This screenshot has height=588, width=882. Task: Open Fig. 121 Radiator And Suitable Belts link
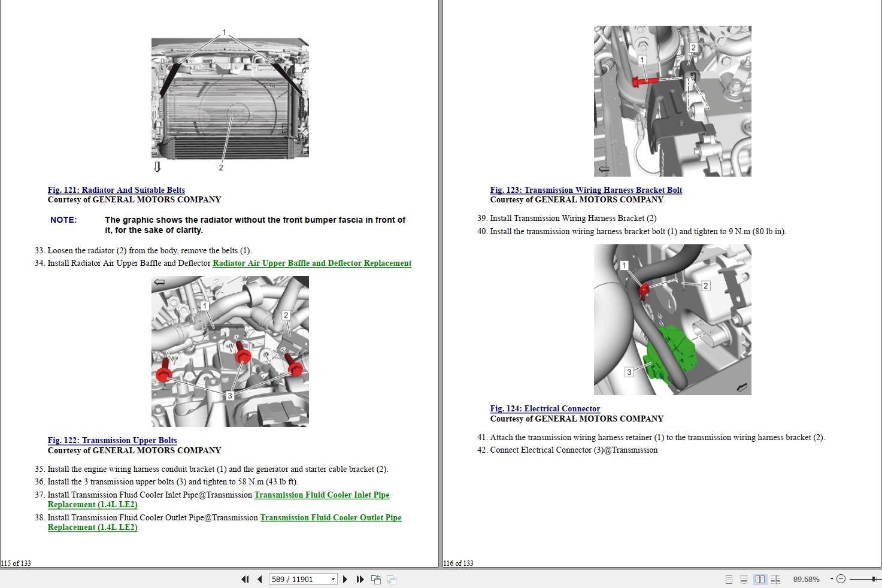pyautogui.click(x=116, y=190)
